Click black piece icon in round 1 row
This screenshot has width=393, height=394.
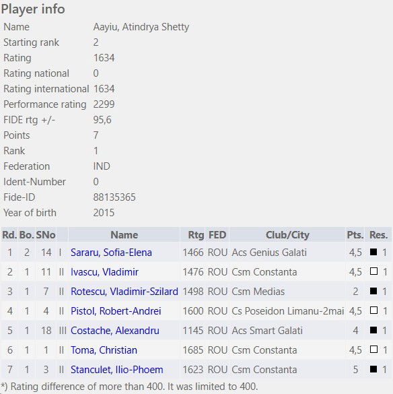[x=373, y=252]
